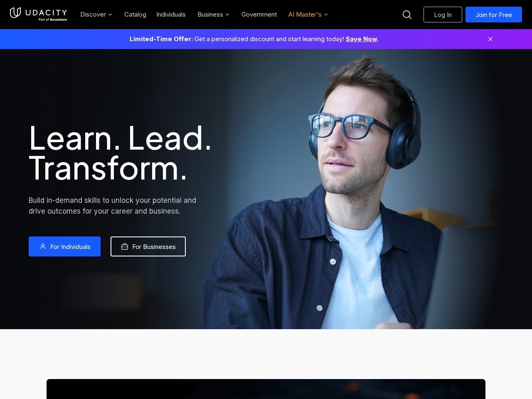This screenshot has height=399, width=532.
Task: Select the For Businesses button label
Action: pyautogui.click(x=154, y=247)
